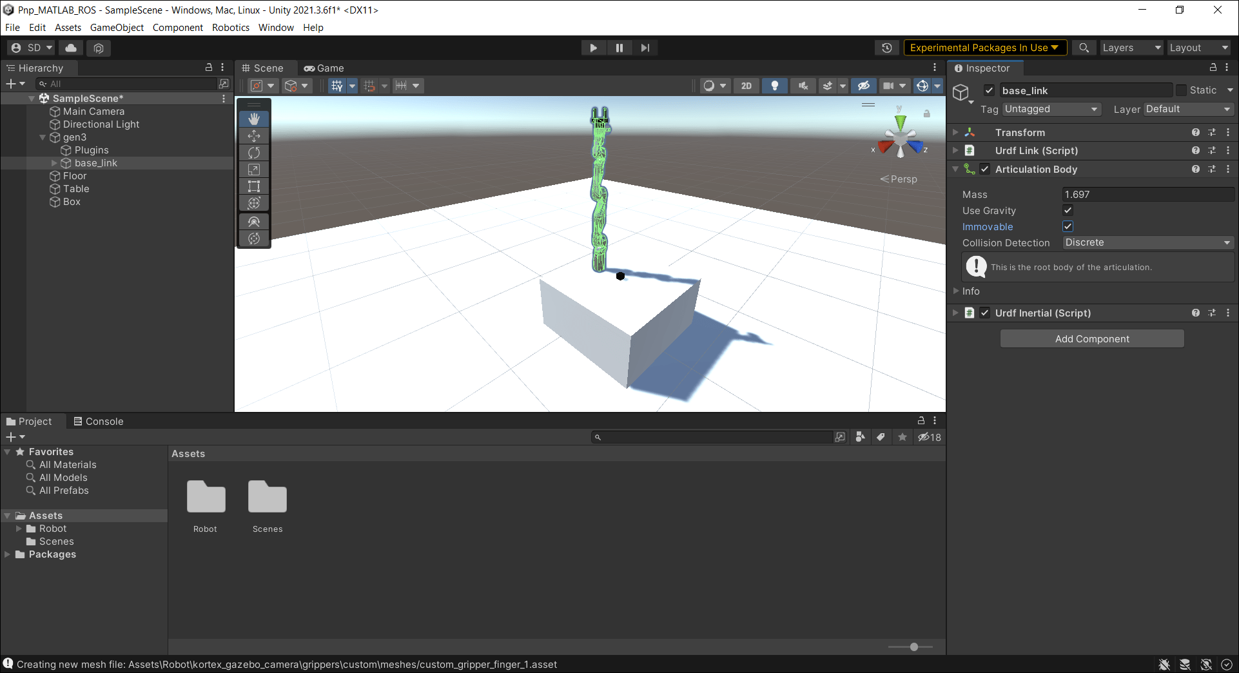Disable the Immovable checkbox

tap(1068, 226)
